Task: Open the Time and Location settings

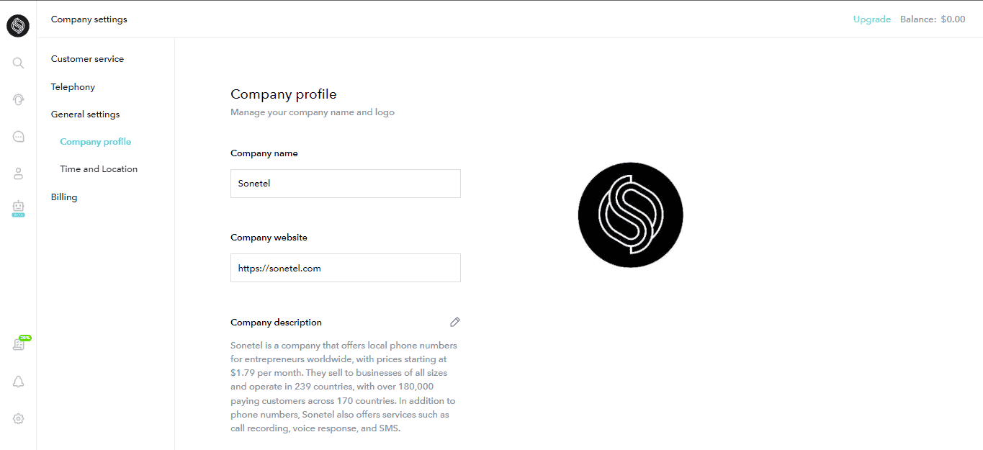Action: pyautogui.click(x=99, y=169)
